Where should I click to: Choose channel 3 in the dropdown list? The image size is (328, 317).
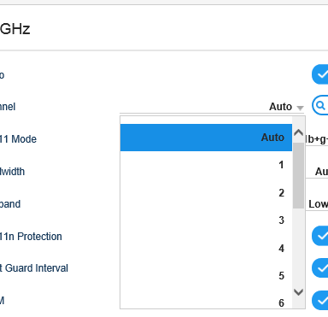point(206,220)
